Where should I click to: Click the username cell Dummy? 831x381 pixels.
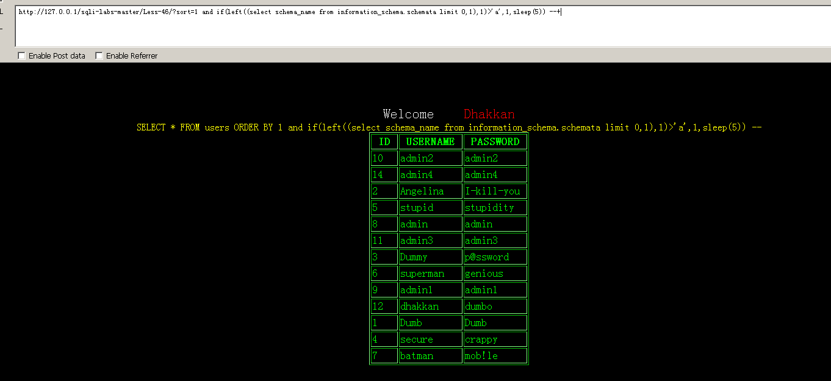[x=431, y=257]
